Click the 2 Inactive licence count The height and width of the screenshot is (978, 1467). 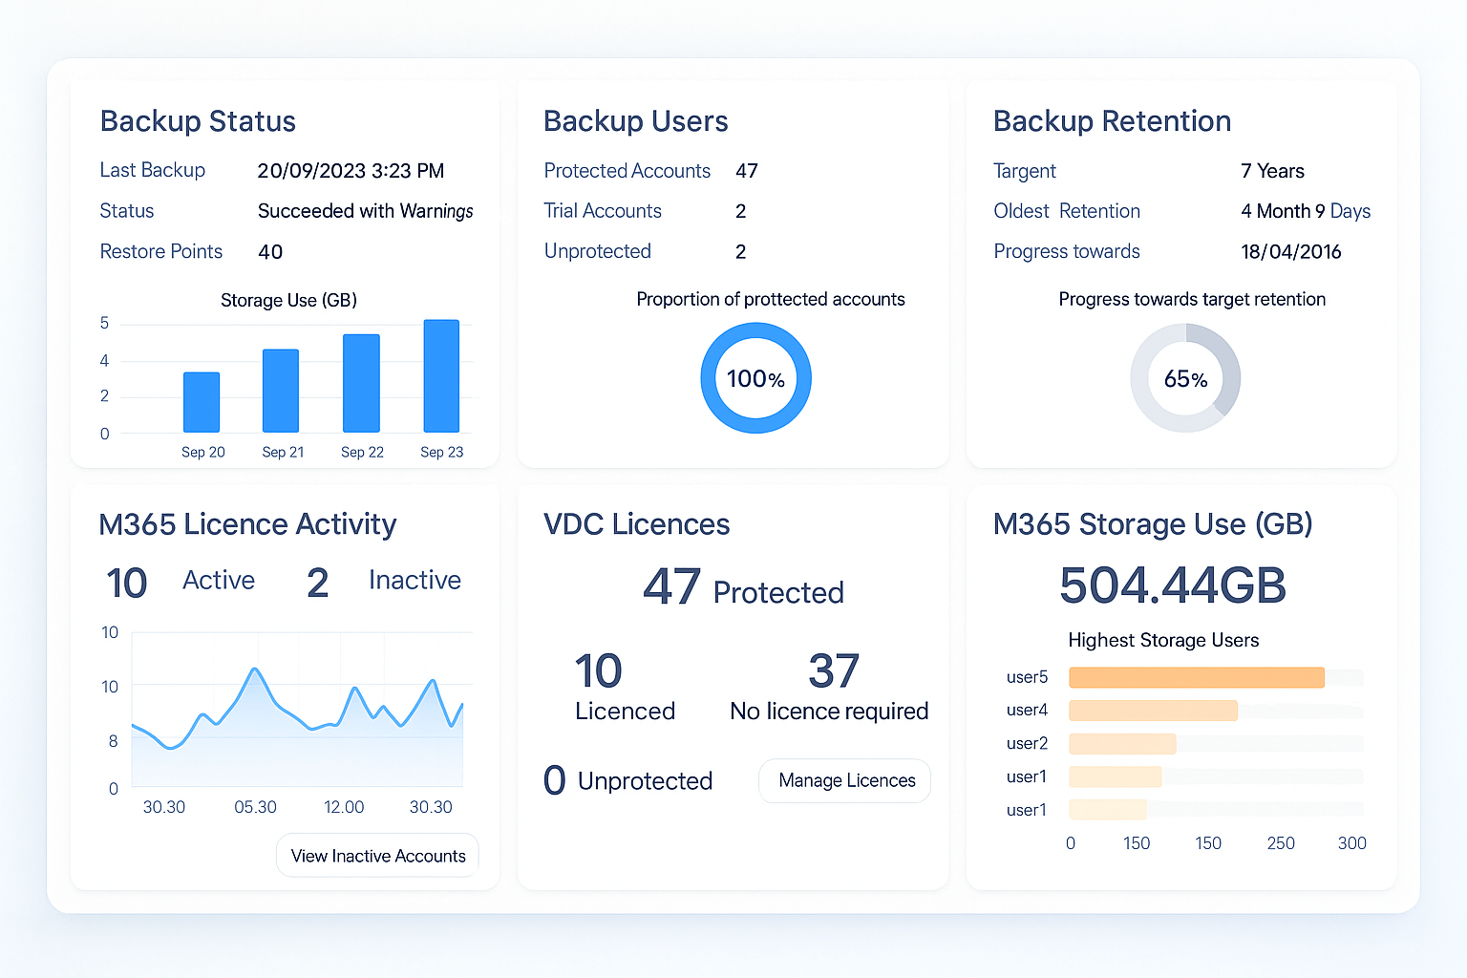pyautogui.click(x=318, y=583)
